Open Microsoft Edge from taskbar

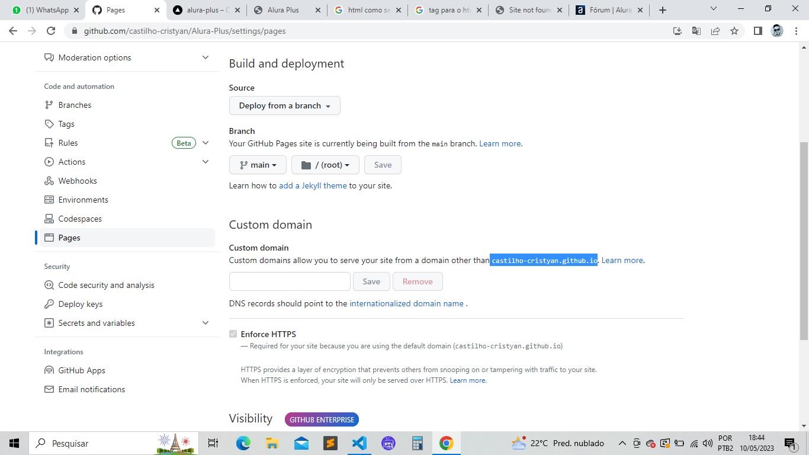point(243,443)
